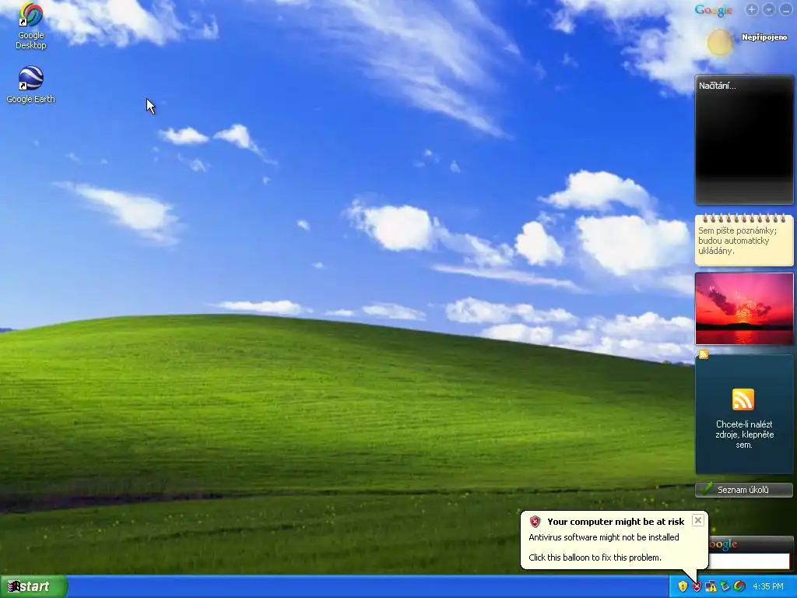Viewport: 797px width, 598px height.
Task: Close the security alert balloon
Action: 698,520
